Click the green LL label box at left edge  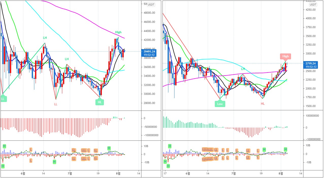(3, 99)
